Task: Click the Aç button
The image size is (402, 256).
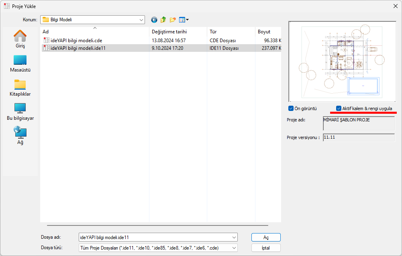Action: point(266,238)
